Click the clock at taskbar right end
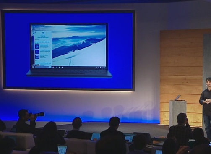Screen dimensions: 211x154 pyautogui.click(x=104, y=68)
